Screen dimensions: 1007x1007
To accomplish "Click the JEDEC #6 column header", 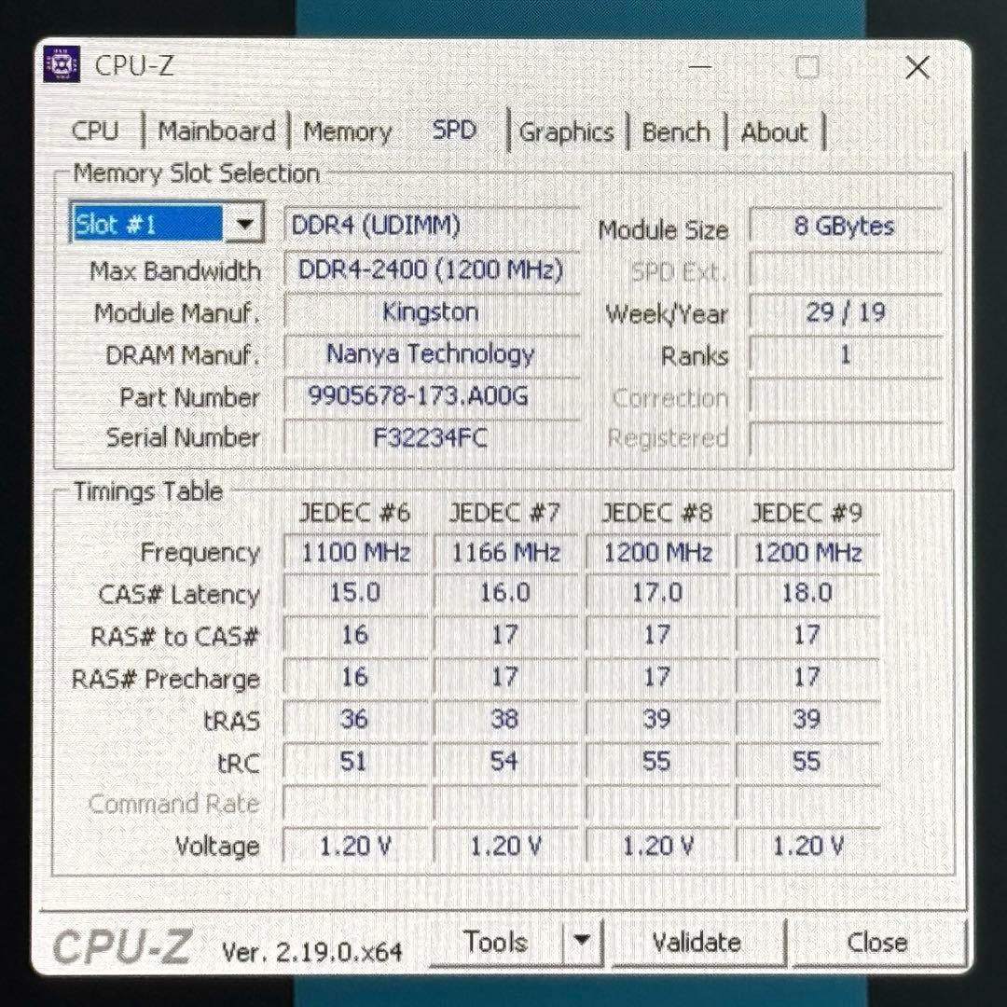I will tap(354, 513).
